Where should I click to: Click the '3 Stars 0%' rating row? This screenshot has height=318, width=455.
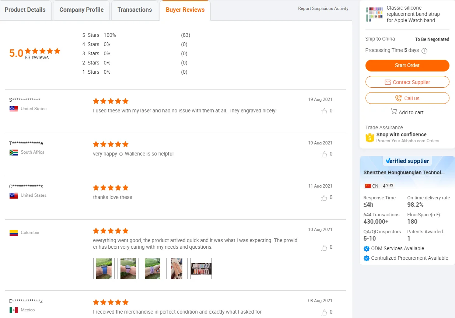[136, 53]
